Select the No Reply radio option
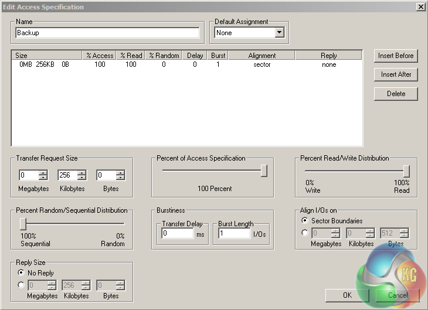Screen dimensions: 428x310 tap(21, 273)
